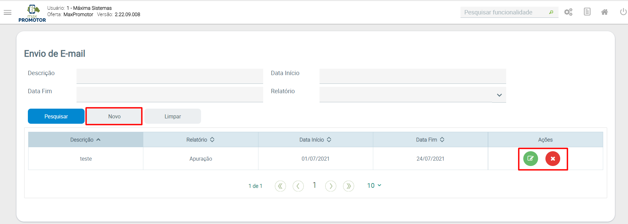This screenshot has width=628, height=224.
Task: Go to home via house icon
Action: click(605, 12)
